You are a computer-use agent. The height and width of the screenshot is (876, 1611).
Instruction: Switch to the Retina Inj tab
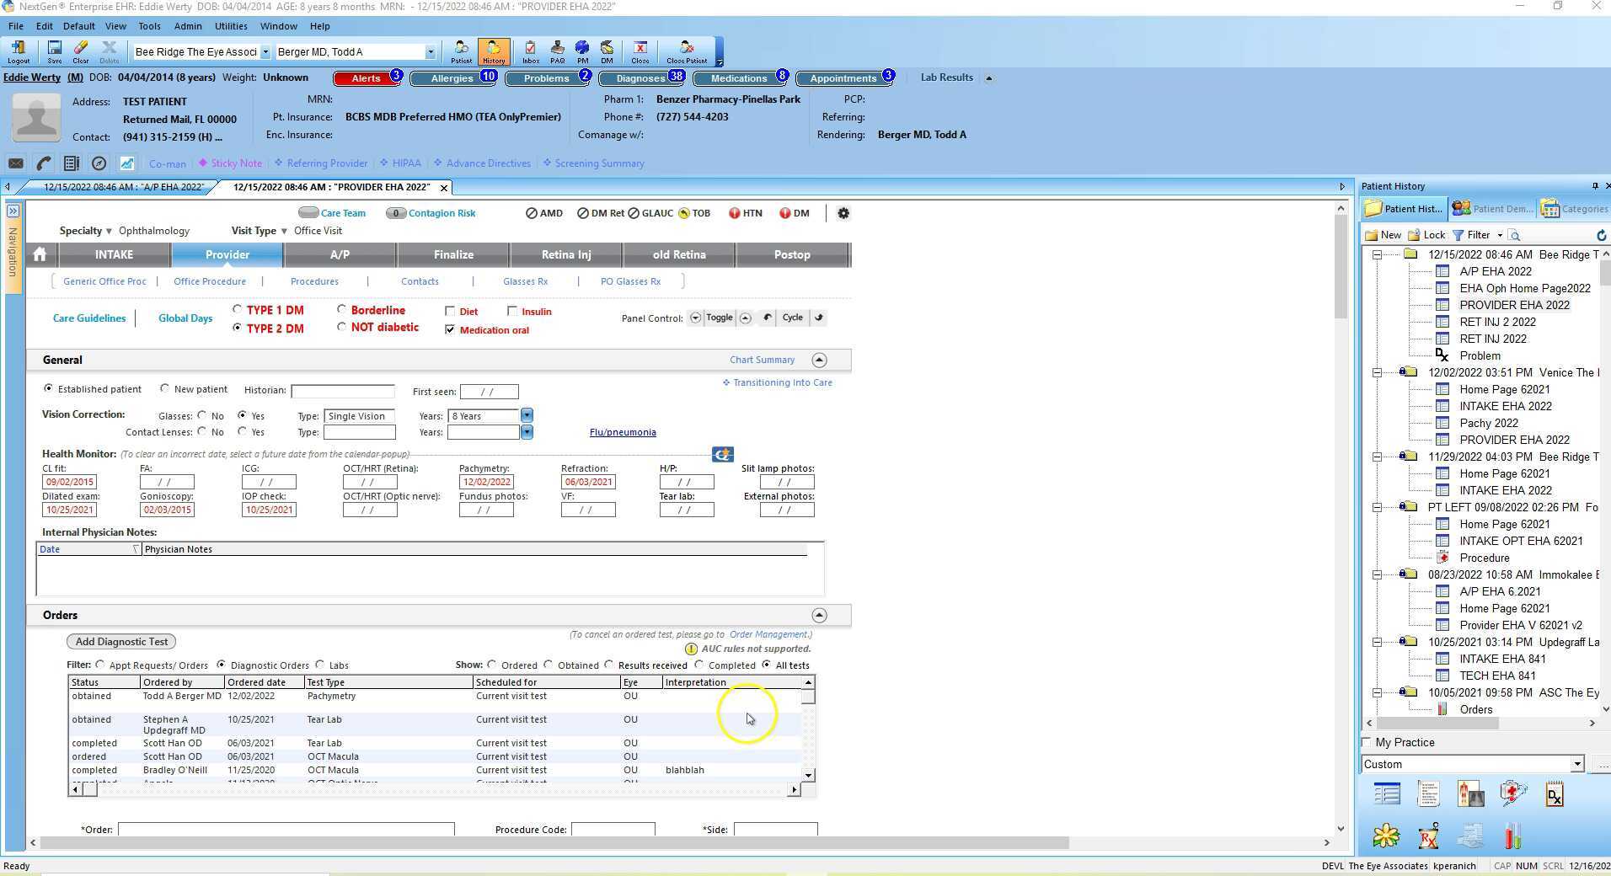[565, 254]
